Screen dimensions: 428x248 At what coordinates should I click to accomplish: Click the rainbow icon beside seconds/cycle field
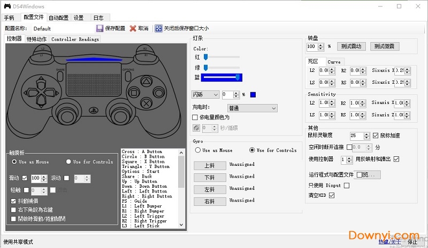(196, 128)
